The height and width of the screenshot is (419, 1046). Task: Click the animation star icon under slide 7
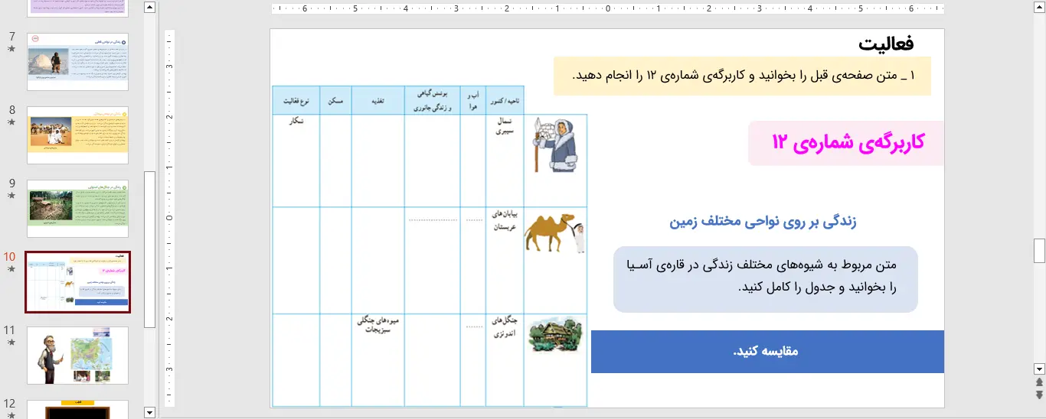click(x=11, y=49)
